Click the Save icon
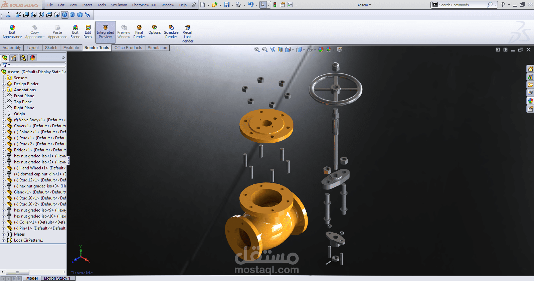The image size is (534, 281). 227,5
